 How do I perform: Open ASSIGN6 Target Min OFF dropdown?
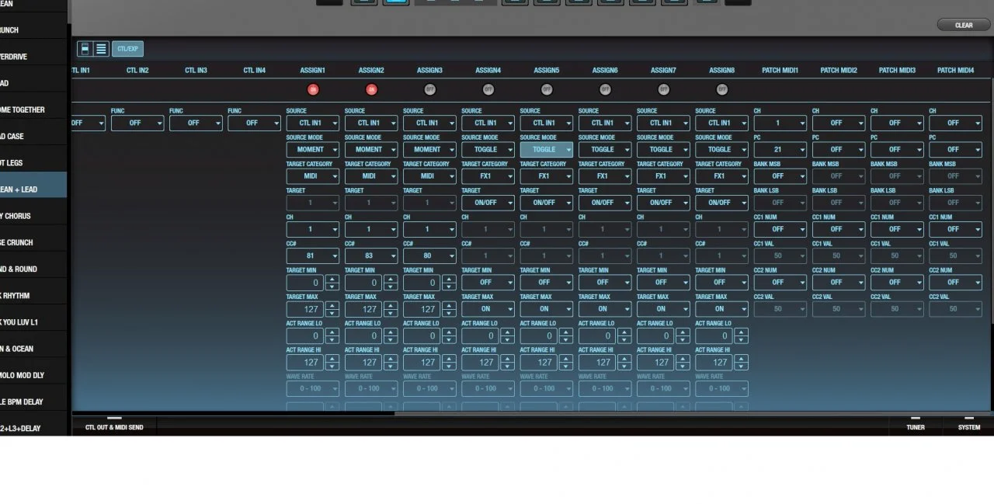pos(605,282)
